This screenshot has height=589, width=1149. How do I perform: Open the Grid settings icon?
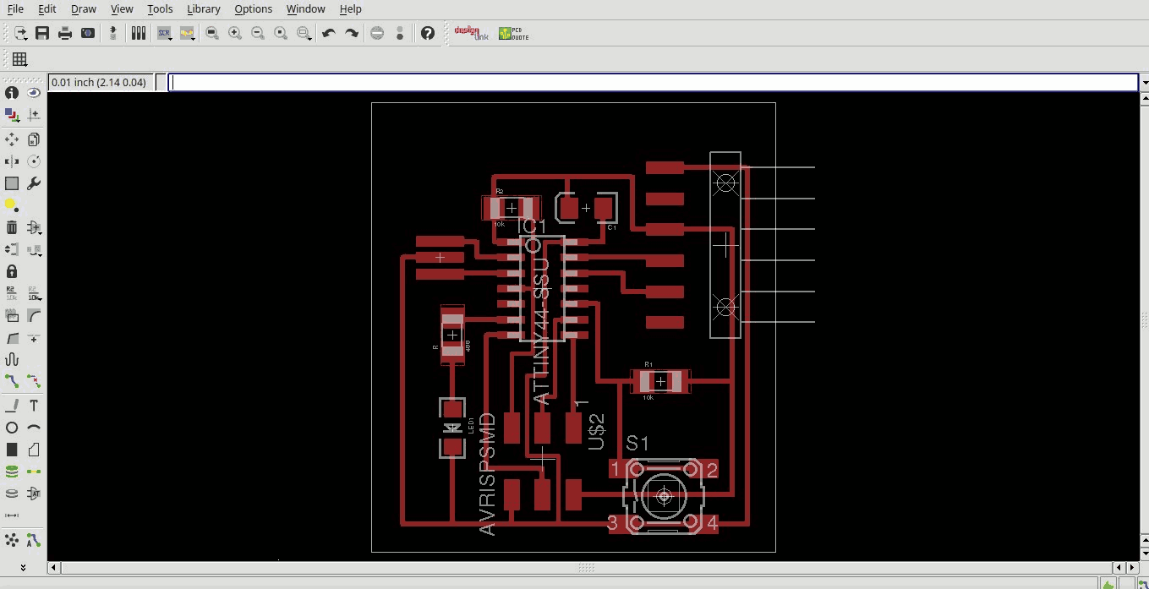coord(19,59)
